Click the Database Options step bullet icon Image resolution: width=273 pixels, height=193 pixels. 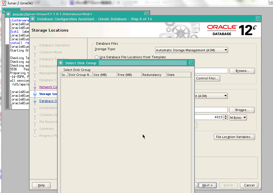tap(35, 101)
